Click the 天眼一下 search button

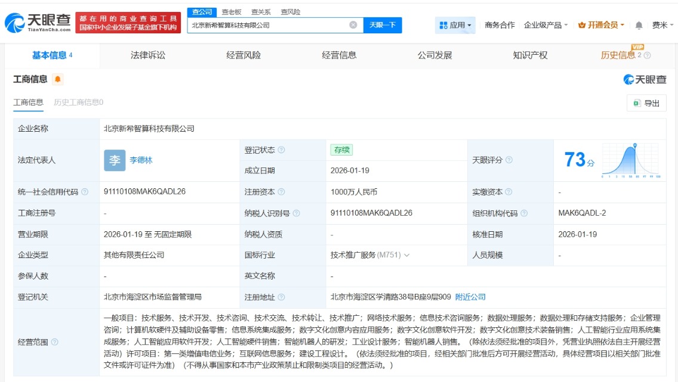383,25
